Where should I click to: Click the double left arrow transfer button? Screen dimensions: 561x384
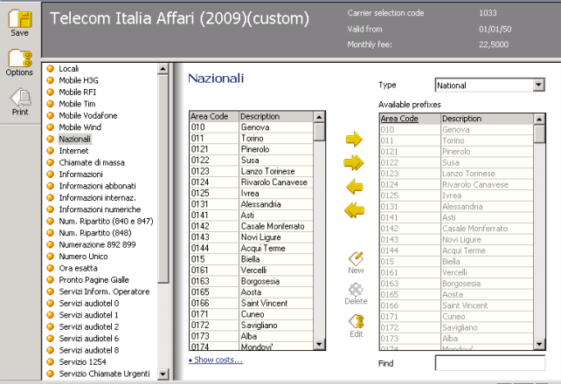(x=354, y=209)
